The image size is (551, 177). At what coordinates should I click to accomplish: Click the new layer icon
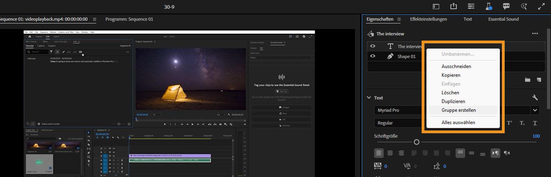coord(539,80)
